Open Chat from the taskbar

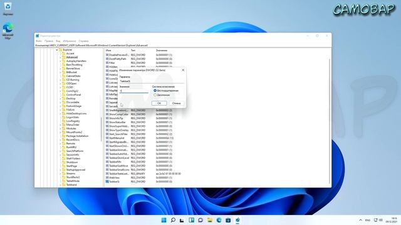[x=200, y=220]
